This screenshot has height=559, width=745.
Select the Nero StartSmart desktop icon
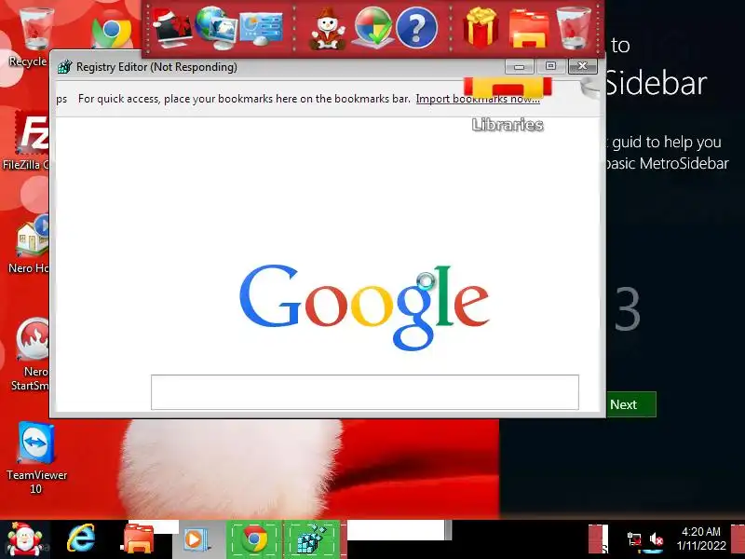point(31,355)
